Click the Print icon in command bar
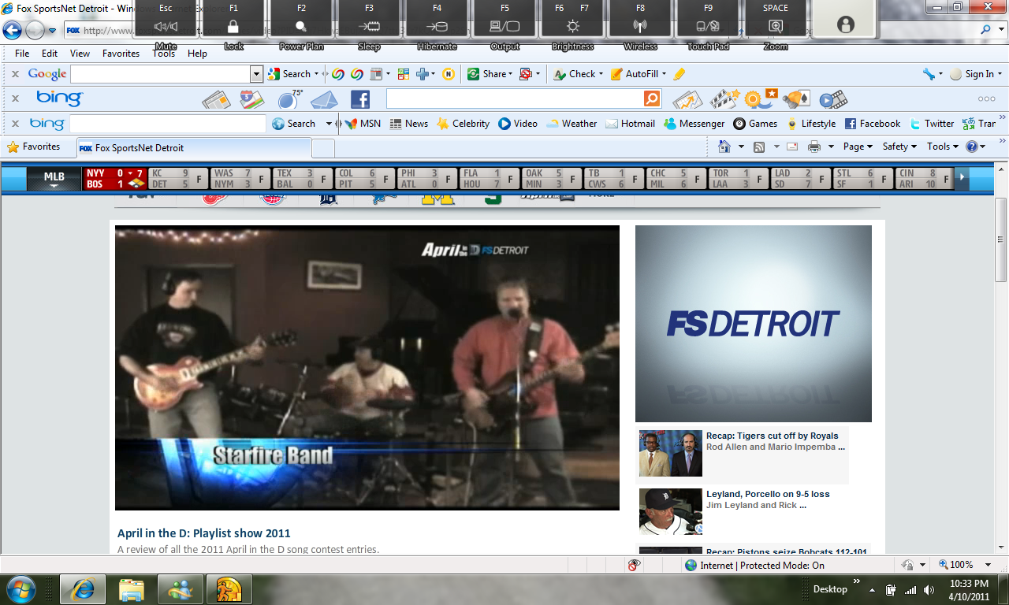This screenshot has width=1009, height=605. pos(814,147)
